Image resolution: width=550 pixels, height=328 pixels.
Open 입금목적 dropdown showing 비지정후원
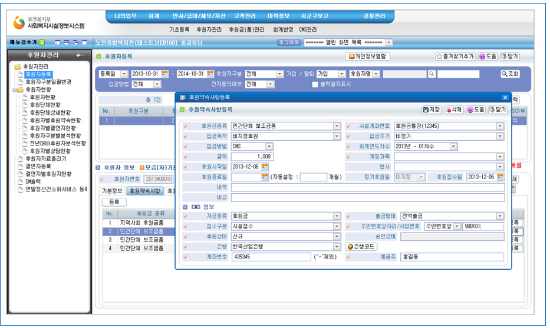(x=337, y=136)
